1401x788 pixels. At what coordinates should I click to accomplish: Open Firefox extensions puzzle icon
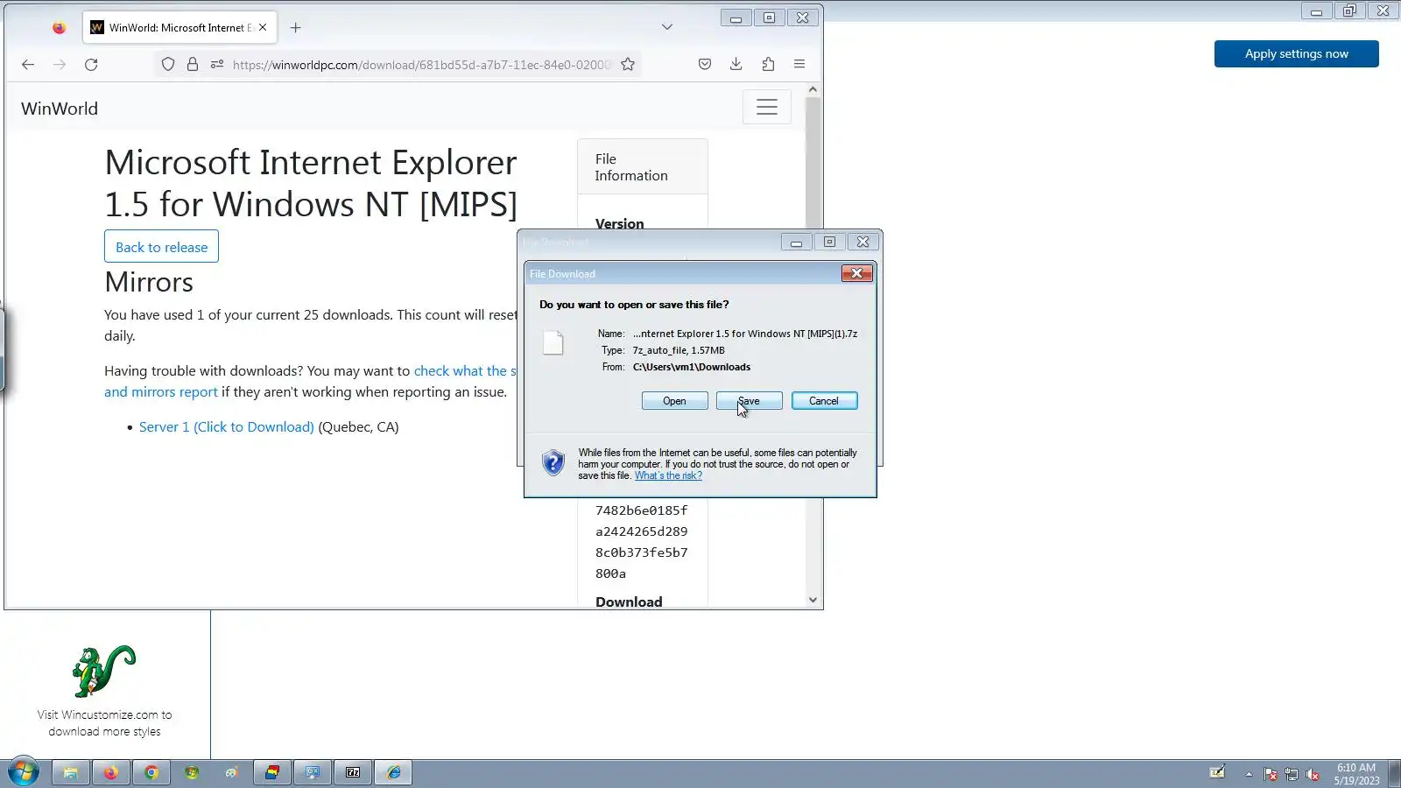(768, 64)
